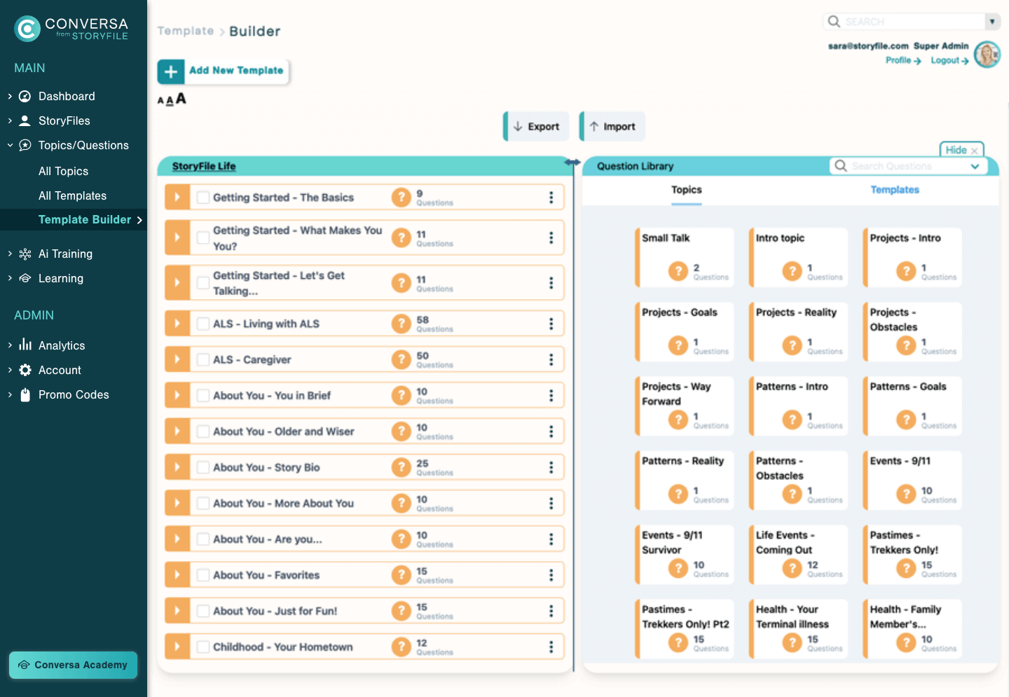Screen dimensions: 1009x697
Task: Open the three-dot menu for Childhood - Your Hometown
Action: [x=551, y=647]
